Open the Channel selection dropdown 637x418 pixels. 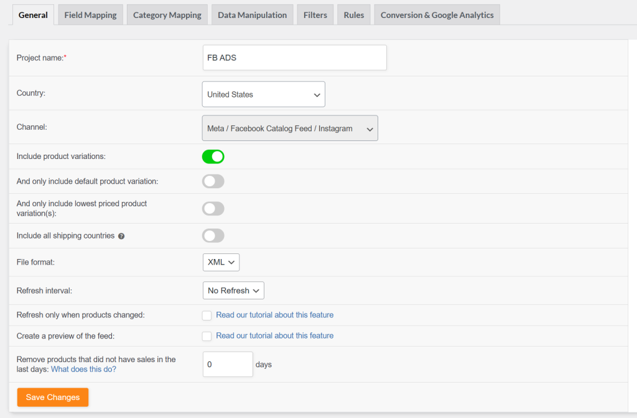point(289,128)
